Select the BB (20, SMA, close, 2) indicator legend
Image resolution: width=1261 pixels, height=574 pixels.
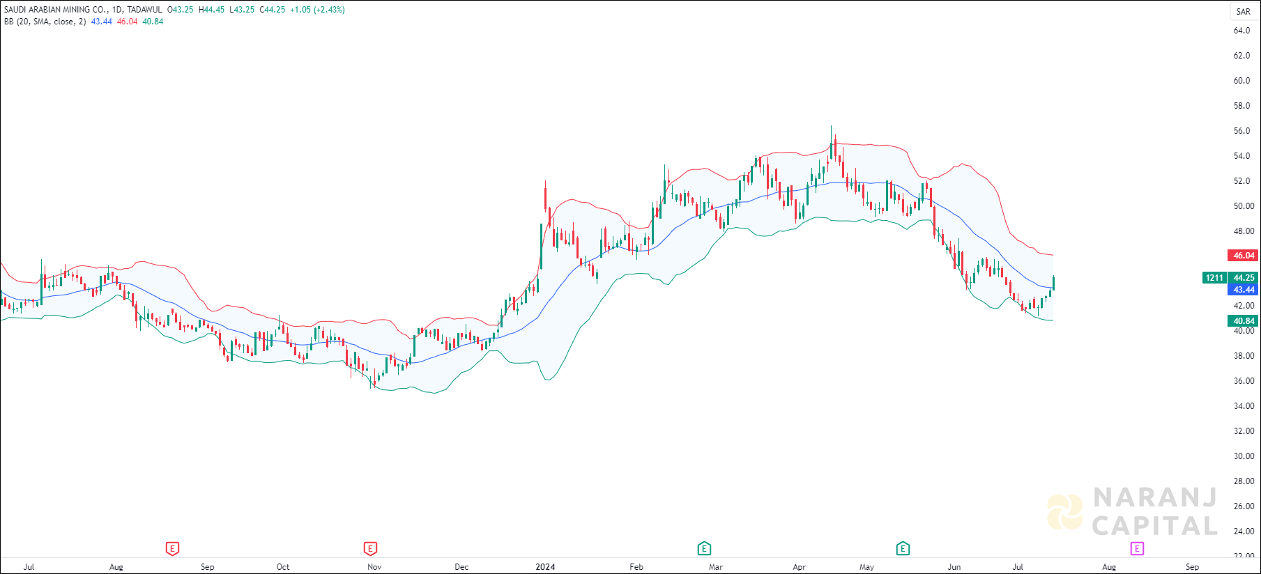click(x=45, y=22)
